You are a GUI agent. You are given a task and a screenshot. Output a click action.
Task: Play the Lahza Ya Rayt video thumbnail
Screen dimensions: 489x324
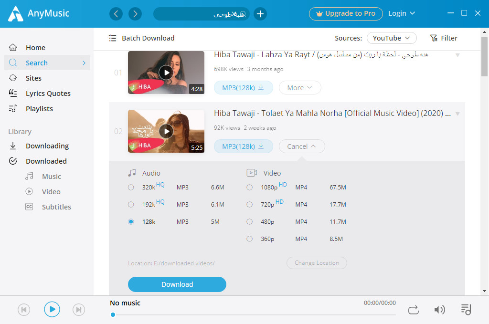click(166, 73)
